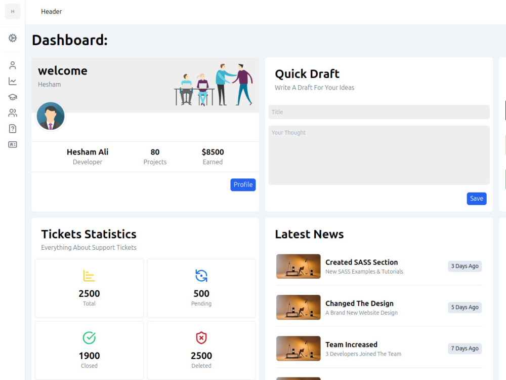Click the Created SASS Section headline
506x380 pixels.
(361, 262)
